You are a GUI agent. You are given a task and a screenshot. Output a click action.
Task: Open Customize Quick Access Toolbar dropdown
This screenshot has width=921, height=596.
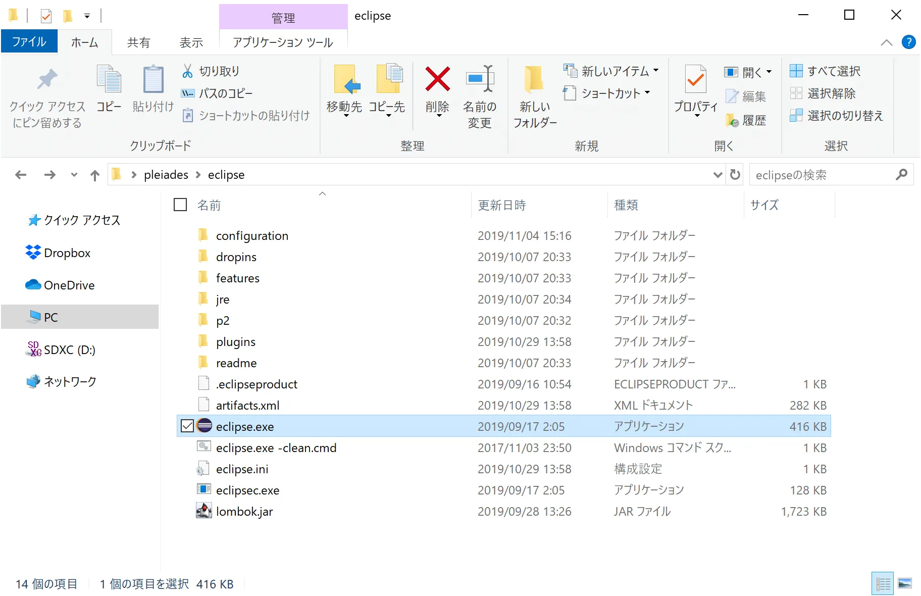[x=87, y=16]
